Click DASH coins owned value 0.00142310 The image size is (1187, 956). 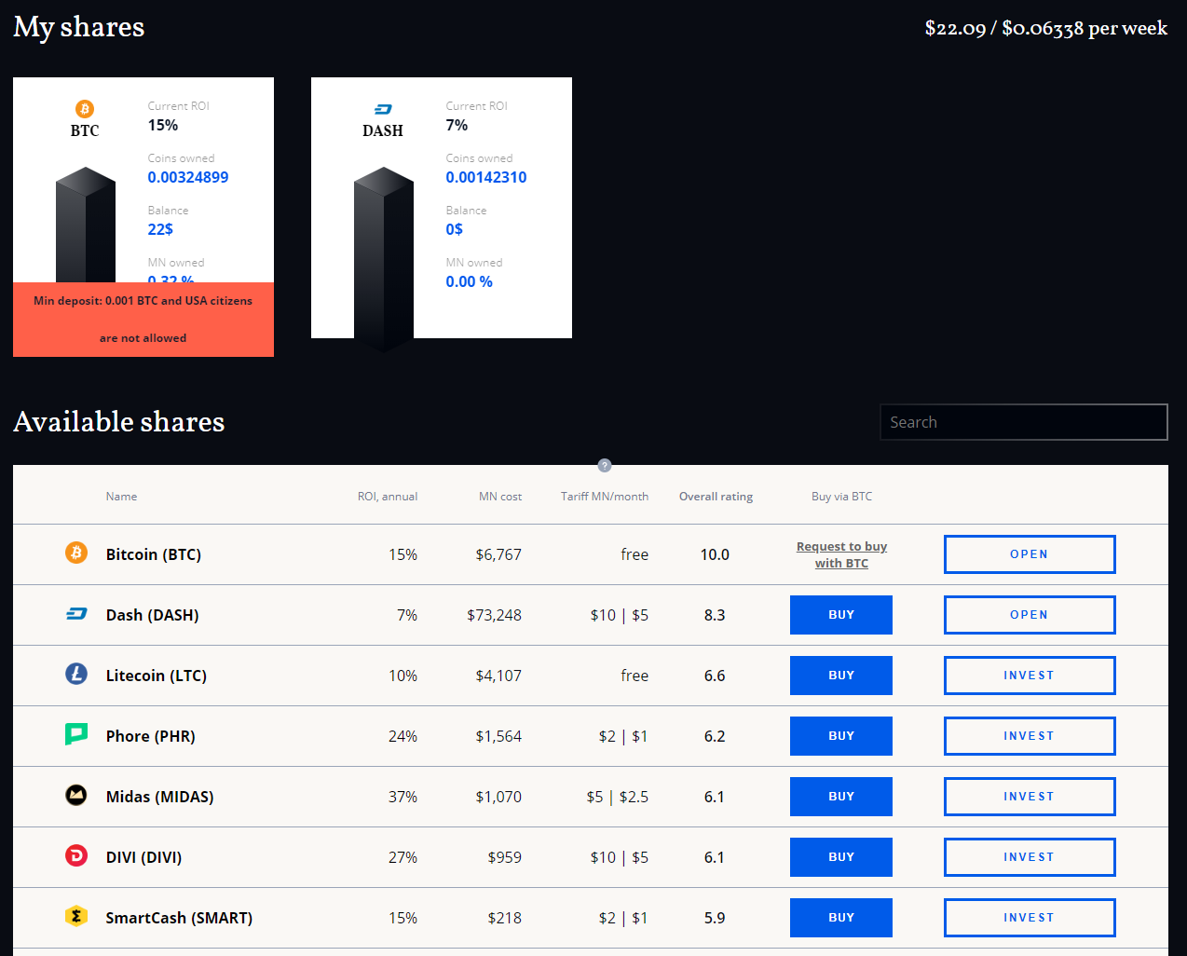pos(486,177)
